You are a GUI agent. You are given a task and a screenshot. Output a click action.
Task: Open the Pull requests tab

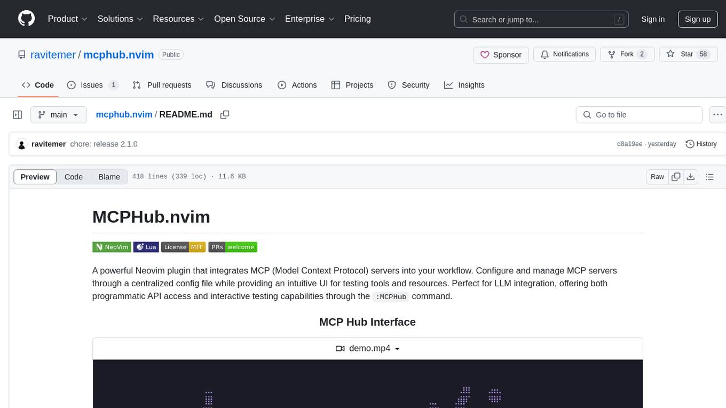162,85
